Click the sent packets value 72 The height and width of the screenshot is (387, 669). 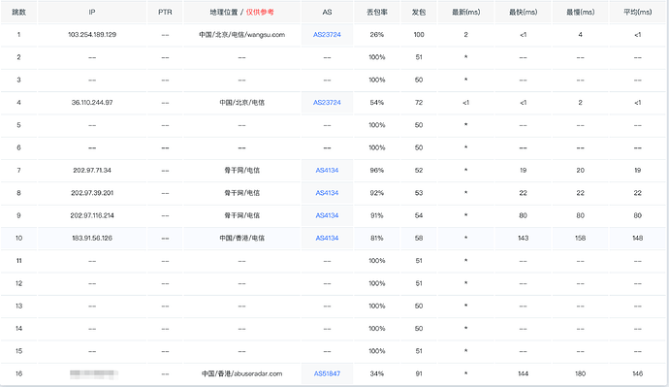pyautogui.click(x=419, y=103)
